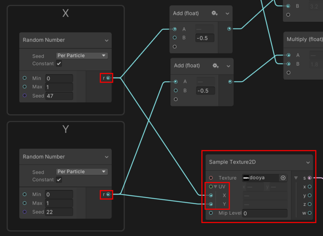Click Max input port in X Random Number

[25, 87]
